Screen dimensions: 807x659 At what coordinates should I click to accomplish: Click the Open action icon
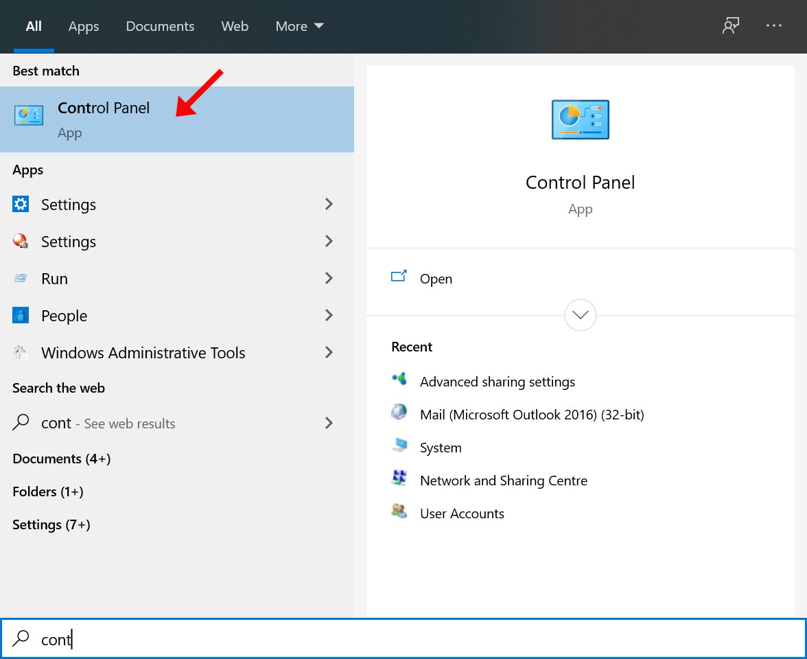tap(399, 277)
